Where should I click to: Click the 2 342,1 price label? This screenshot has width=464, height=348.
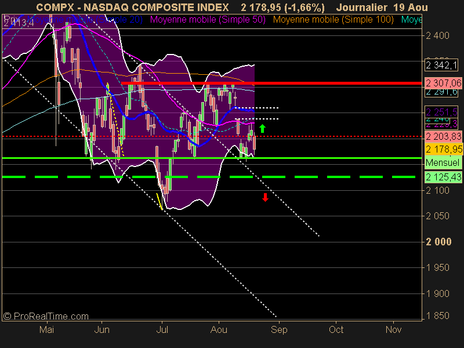point(441,65)
